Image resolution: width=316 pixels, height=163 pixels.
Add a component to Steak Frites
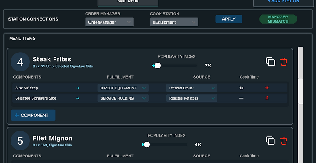[x=33, y=115]
